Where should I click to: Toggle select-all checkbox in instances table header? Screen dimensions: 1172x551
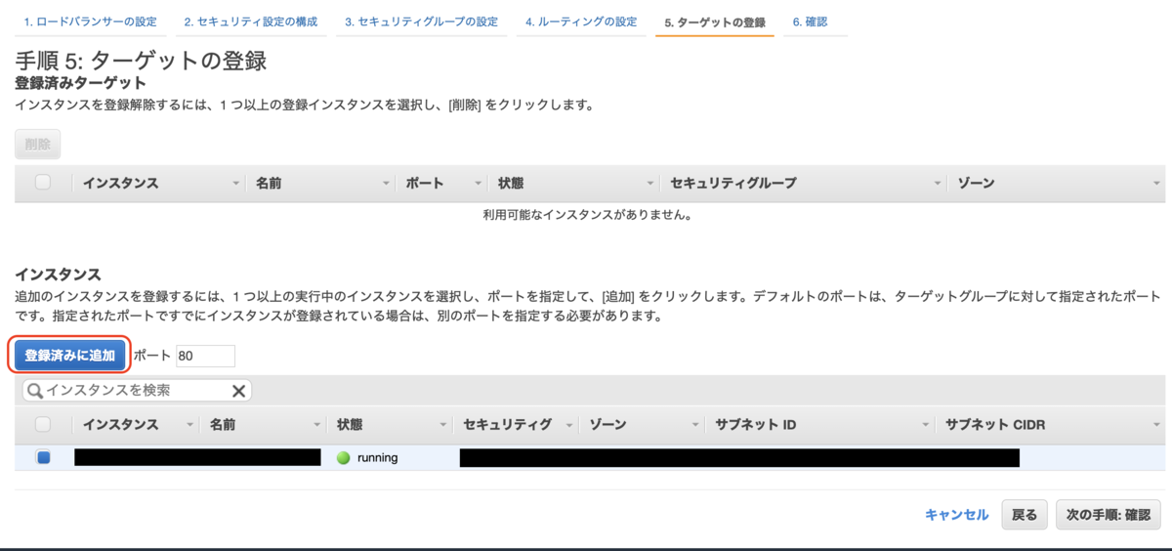(43, 424)
